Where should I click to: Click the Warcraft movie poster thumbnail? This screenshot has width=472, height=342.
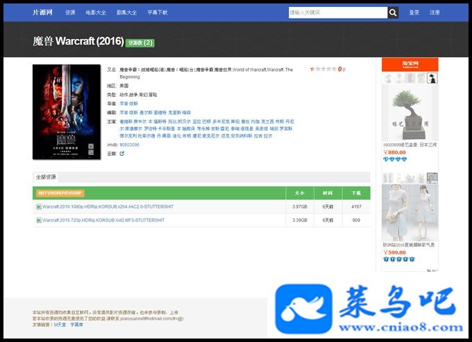coord(67,112)
